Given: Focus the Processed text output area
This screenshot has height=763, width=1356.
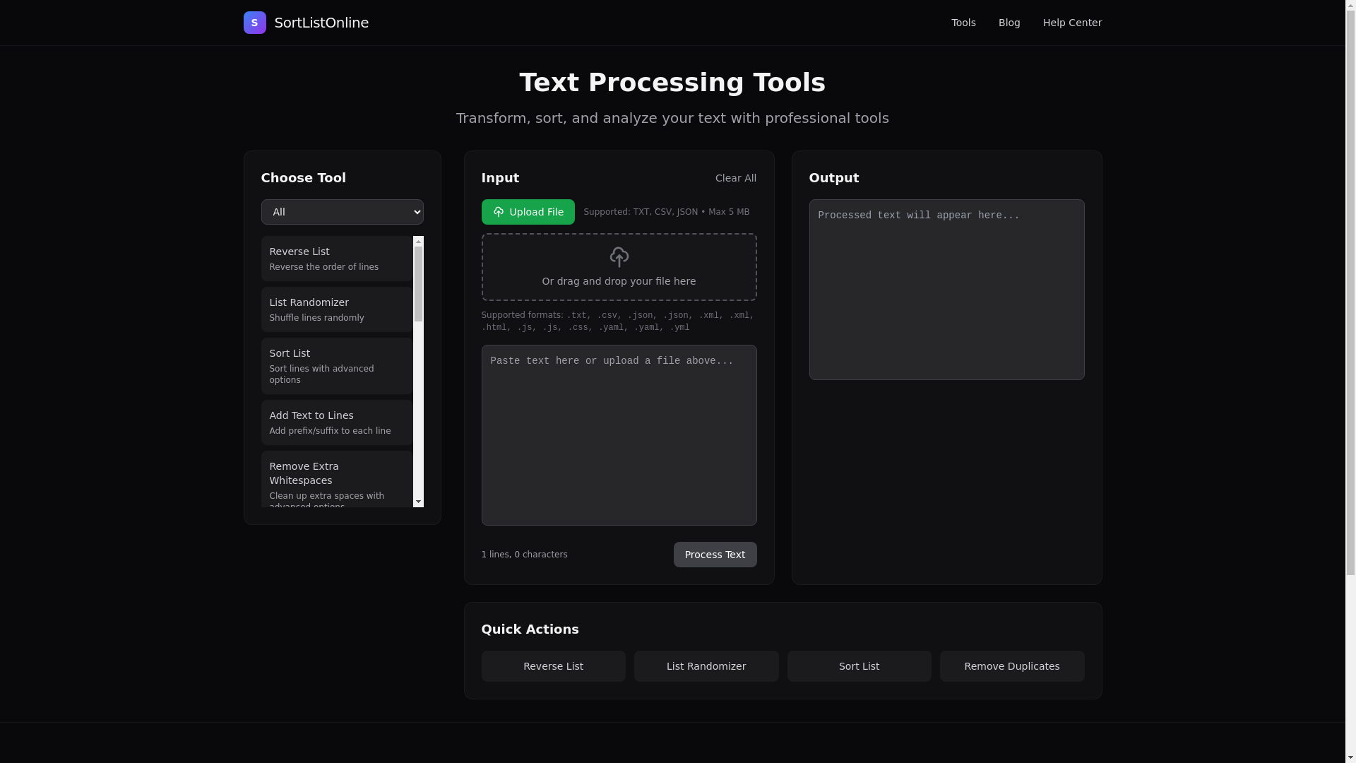Looking at the screenshot, I should [946, 290].
